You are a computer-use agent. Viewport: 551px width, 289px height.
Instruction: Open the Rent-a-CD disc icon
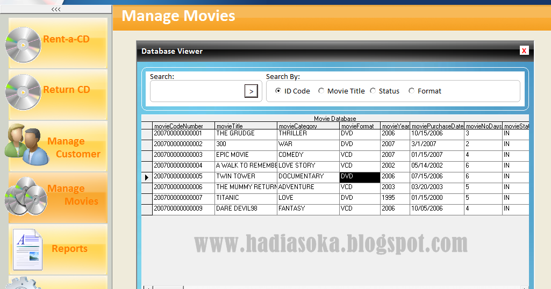[23, 45]
